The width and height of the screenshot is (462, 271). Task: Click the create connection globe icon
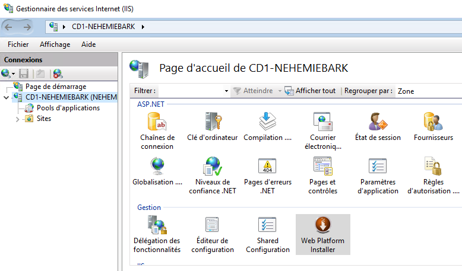(5, 74)
